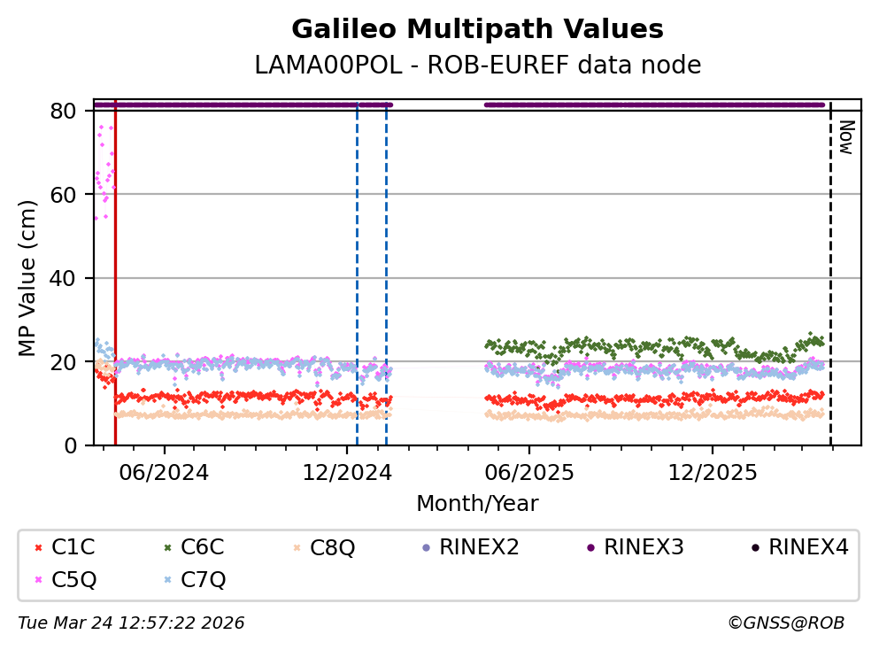This screenshot has height=650, width=879.
Task: Click the 12/2024 x-axis tick label
Action: (347, 473)
